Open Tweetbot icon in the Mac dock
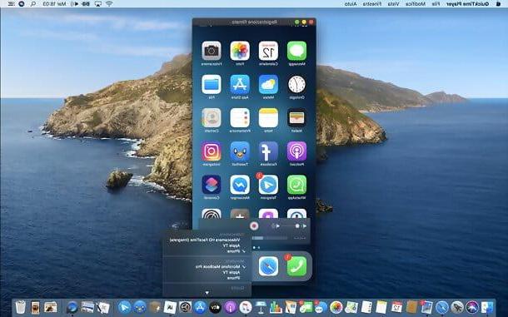This screenshot has width=508, height=317. 140,307
